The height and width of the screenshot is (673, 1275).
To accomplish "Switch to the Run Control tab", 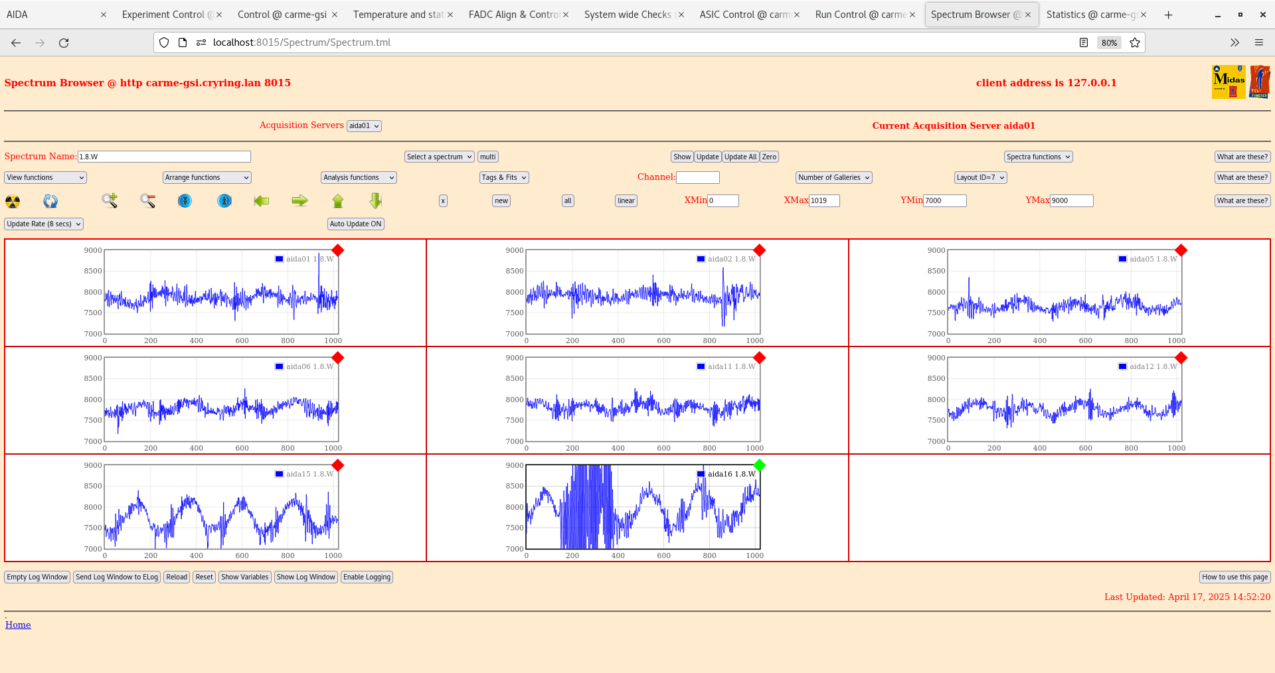I will [x=860, y=15].
